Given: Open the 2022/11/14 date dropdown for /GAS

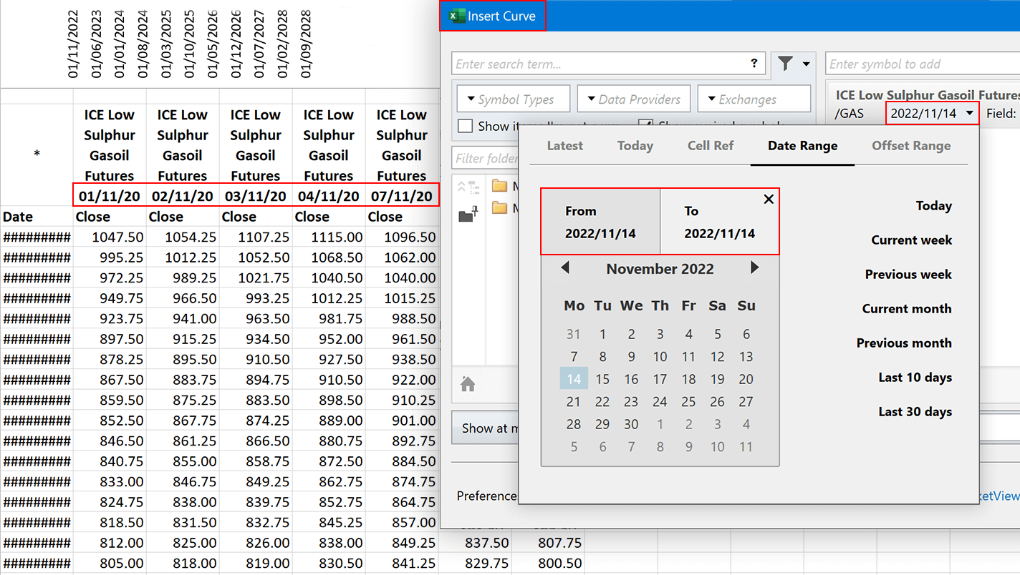Looking at the screenshot, I should click(x=932, y=113).
